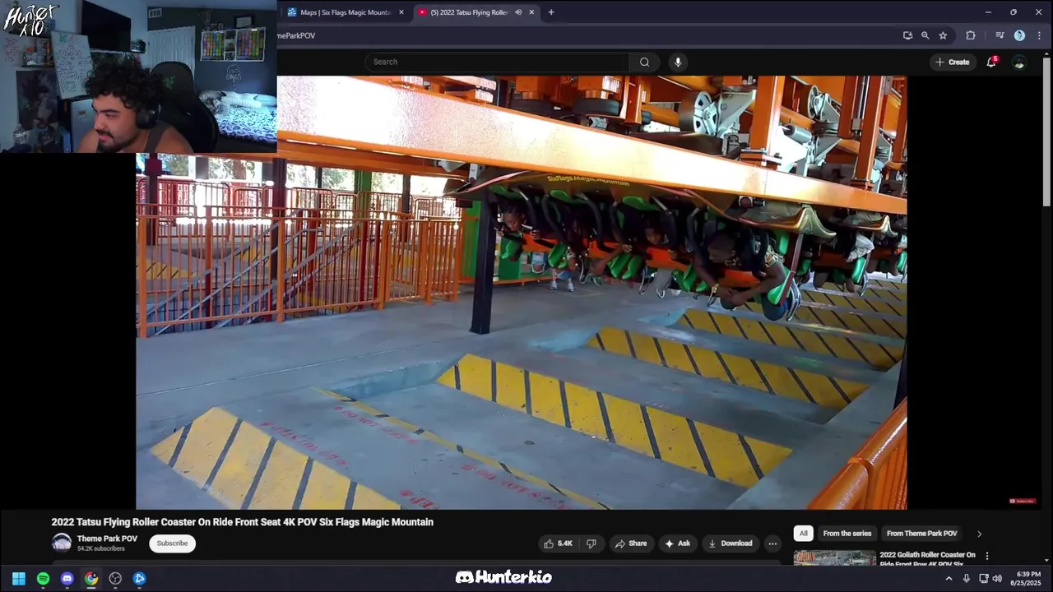Click the Chrome profile avatar

[x=1019, y=35]
